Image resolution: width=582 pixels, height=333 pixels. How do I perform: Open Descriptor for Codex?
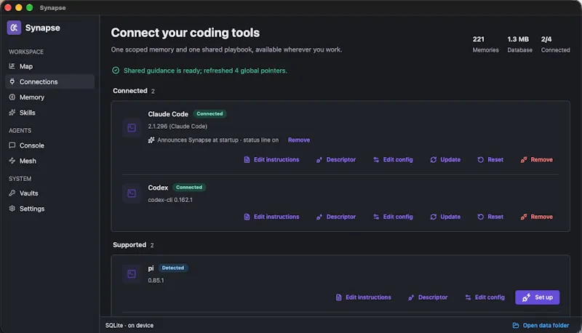coord(336,217)
